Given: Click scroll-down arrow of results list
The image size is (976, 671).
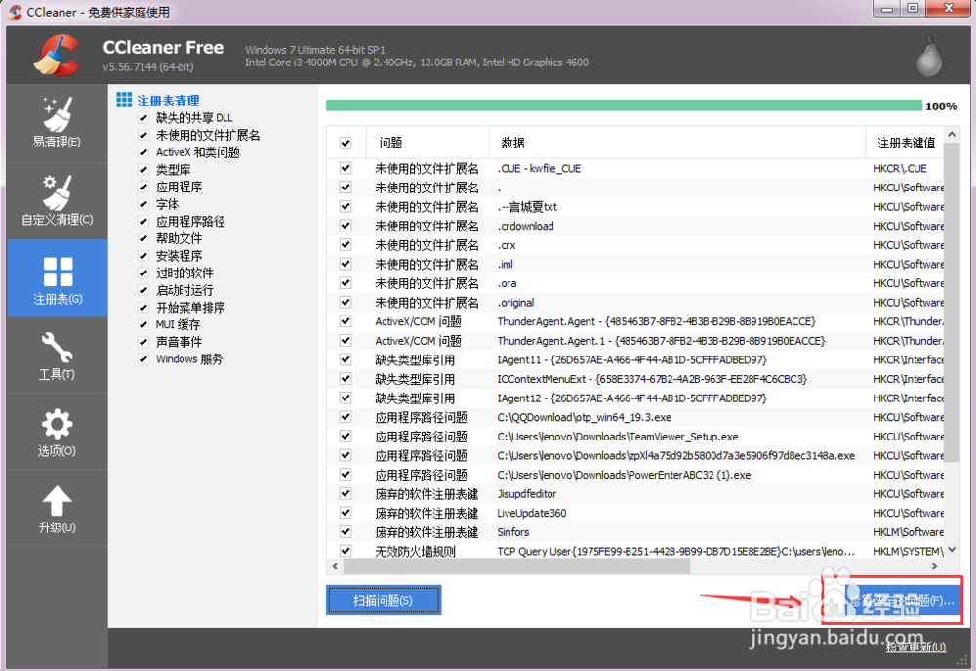Looking at the screenshot, I should tap(951, 550).
